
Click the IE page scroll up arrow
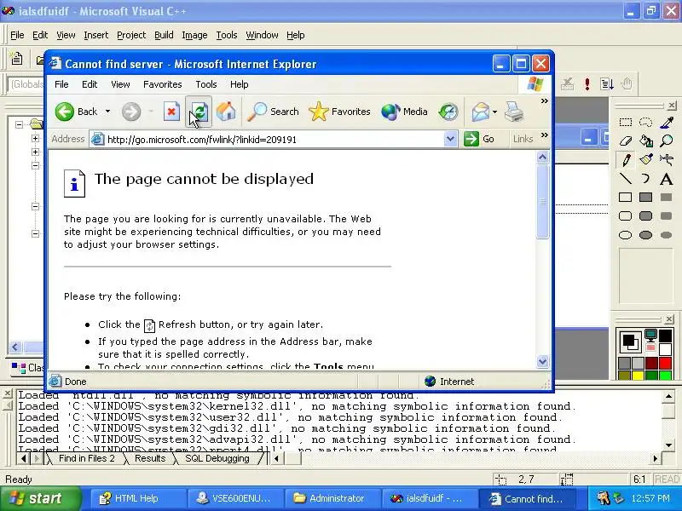coord(542,157)
